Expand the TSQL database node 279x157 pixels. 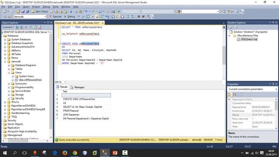(x=5, y=117)
